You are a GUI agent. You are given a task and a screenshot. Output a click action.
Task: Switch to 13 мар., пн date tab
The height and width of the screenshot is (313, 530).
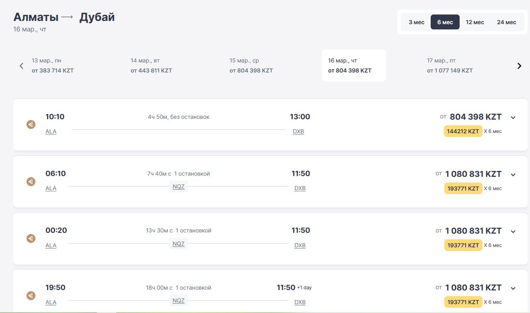pyautogui.click(x=53, y=66)
